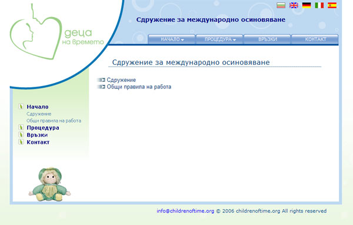The height and width of the screenshot is (225, 353).
Task: Open Общи правила на работа content link
Action: 139,87
